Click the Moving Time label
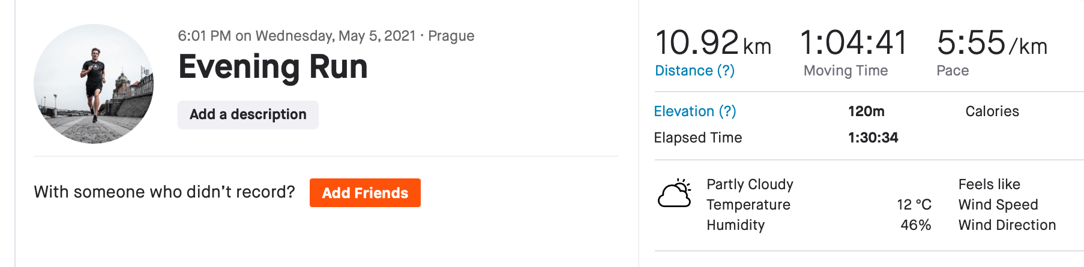The image size is (1084, 267). coord(846,71)
